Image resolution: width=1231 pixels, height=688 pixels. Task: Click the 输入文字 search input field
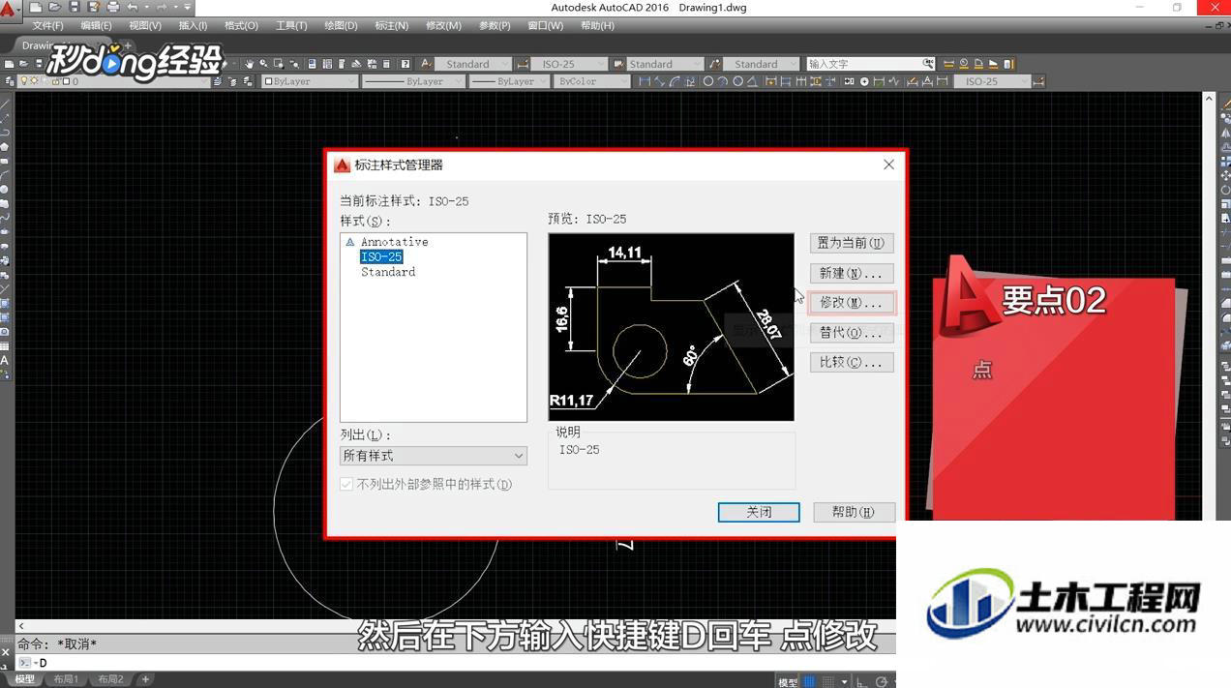[864, 64]
